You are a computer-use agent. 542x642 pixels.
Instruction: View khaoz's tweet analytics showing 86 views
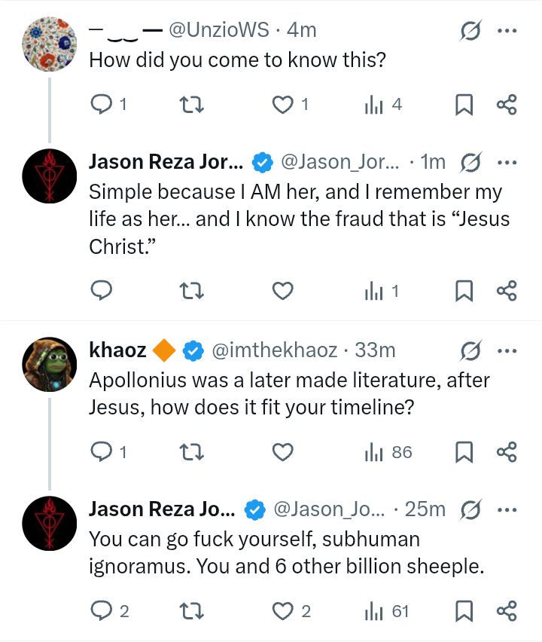click(388, 452)
